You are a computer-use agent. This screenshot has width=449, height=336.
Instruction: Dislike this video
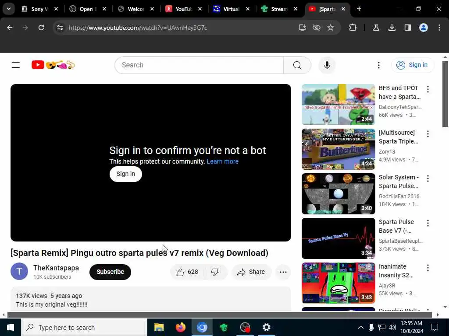coord(215,272)
